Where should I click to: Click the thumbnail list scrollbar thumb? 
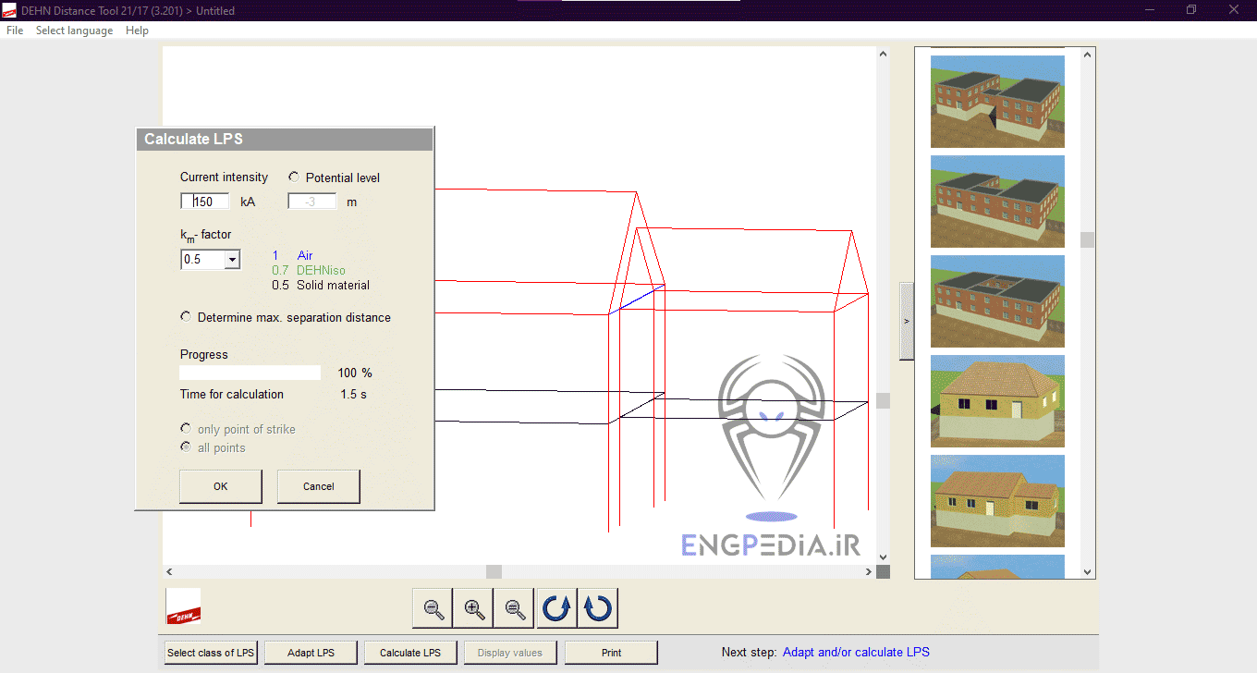1087,239
